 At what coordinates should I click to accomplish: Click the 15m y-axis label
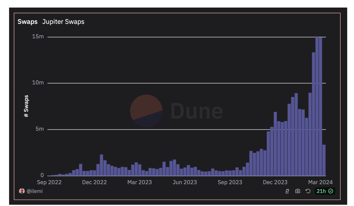pyautogui.click(x=38, y=37)
